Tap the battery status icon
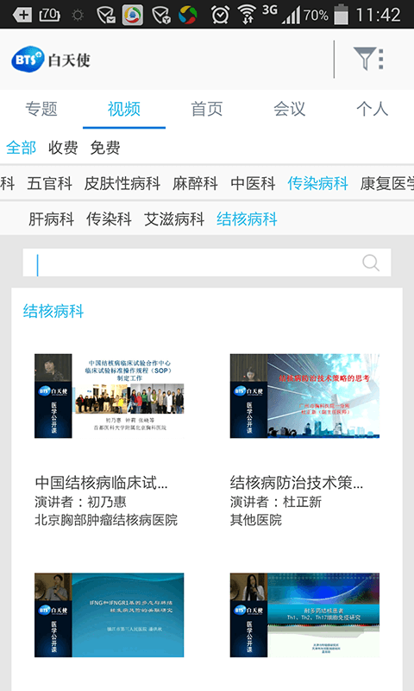Screen dimensions: 414x691 pos(341,15)
